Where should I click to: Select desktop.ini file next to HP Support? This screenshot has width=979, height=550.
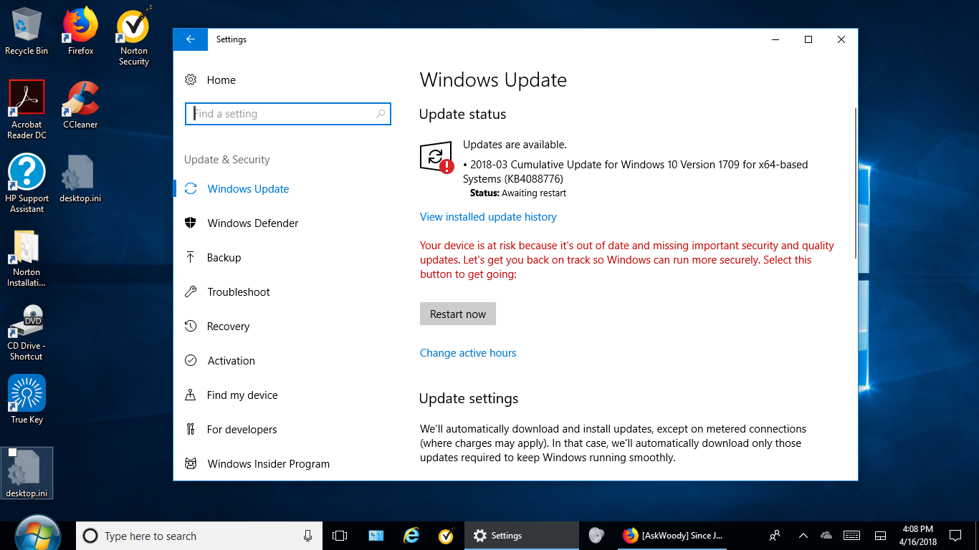[x=80, y=179]
